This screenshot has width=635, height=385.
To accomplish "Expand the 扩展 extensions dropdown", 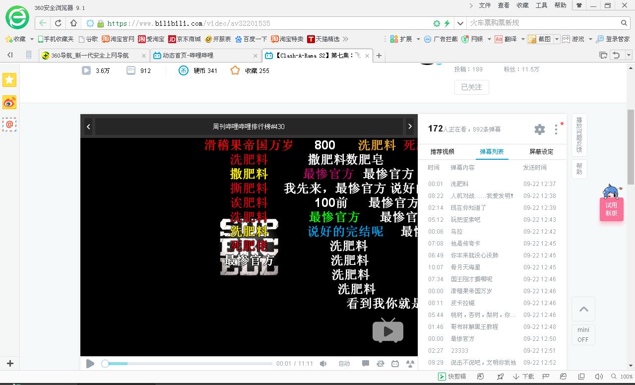I will click(418, 39).
